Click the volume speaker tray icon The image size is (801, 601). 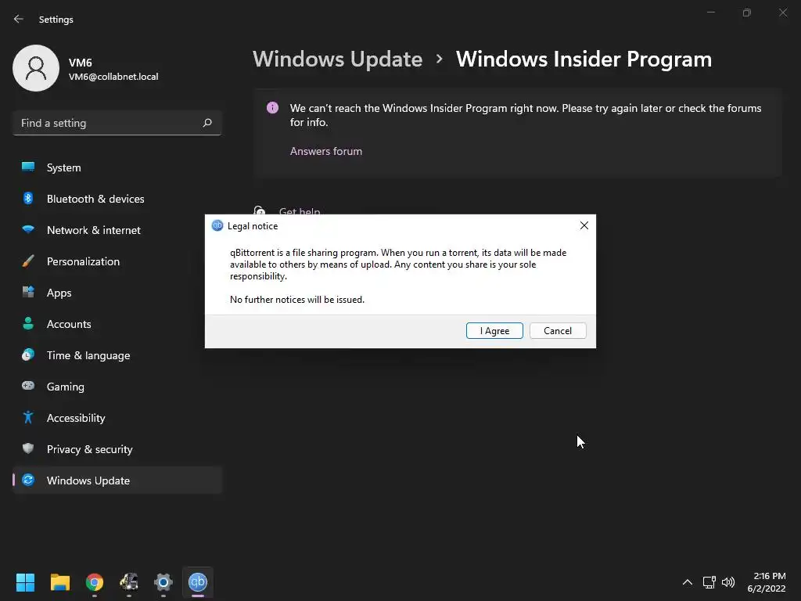(x=728, y=582)
